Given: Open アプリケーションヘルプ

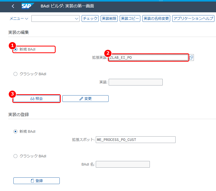Looking at the screenshot, I should [193, 18].
